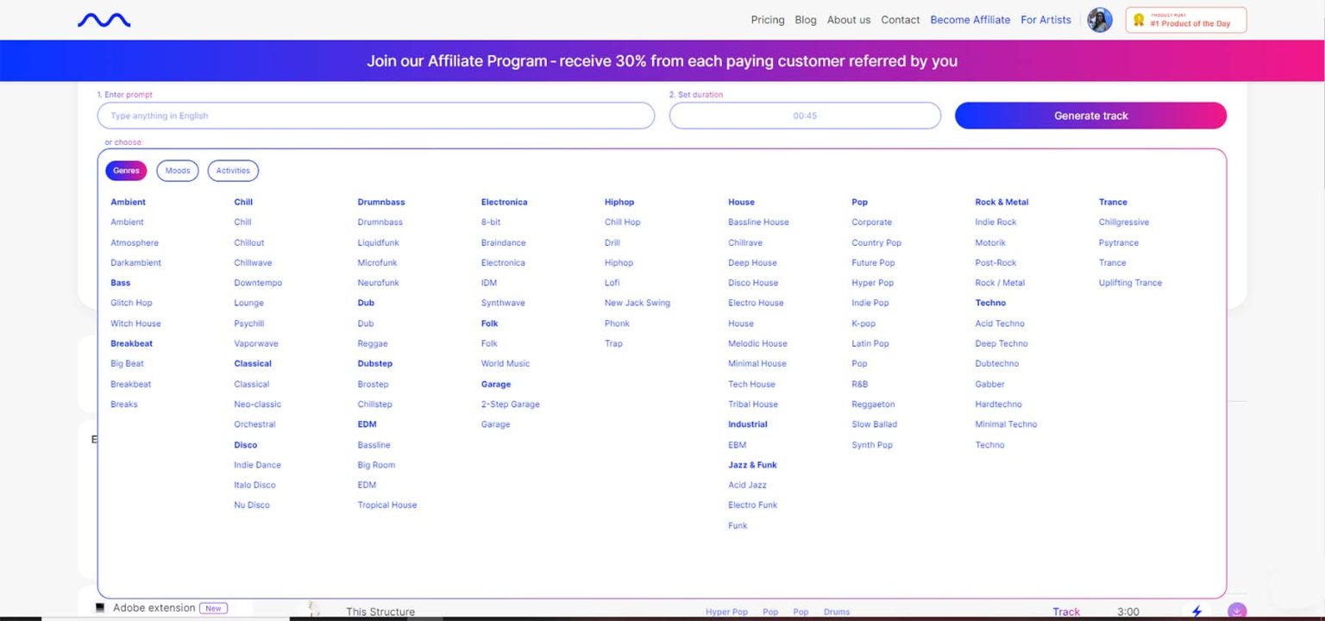The width and height of the screenshot is (1325, 621).
Task: Go to the Blog page
Action: click(805, 19)
